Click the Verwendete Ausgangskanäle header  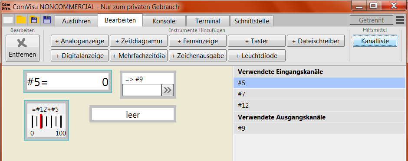pos(319,117)
